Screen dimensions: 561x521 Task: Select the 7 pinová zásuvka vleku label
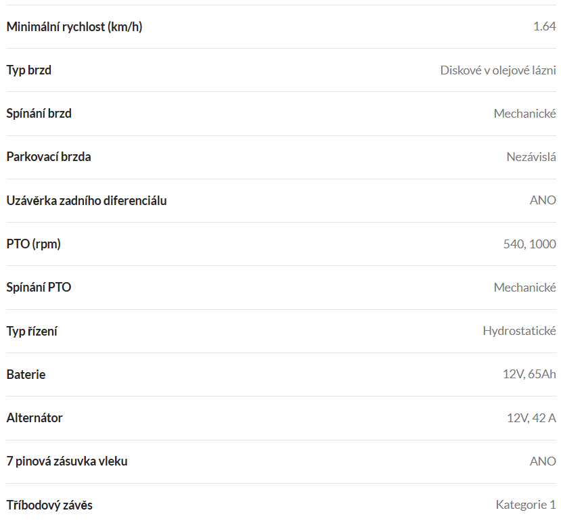coord(67,461)
